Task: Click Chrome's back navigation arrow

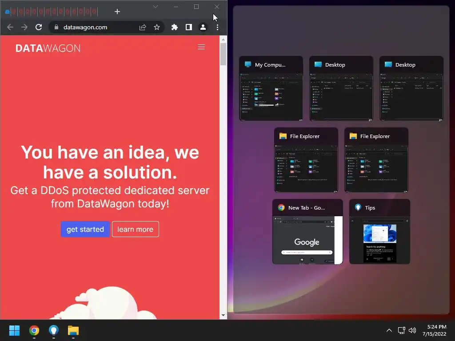Action: pyautogui.click(x=10, y=27)
